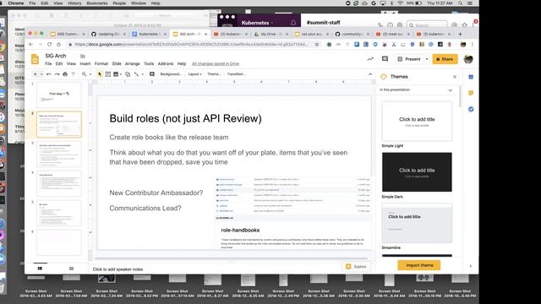Close the Themes panel
Screen dimensions: 541x304
click(455, 77)
